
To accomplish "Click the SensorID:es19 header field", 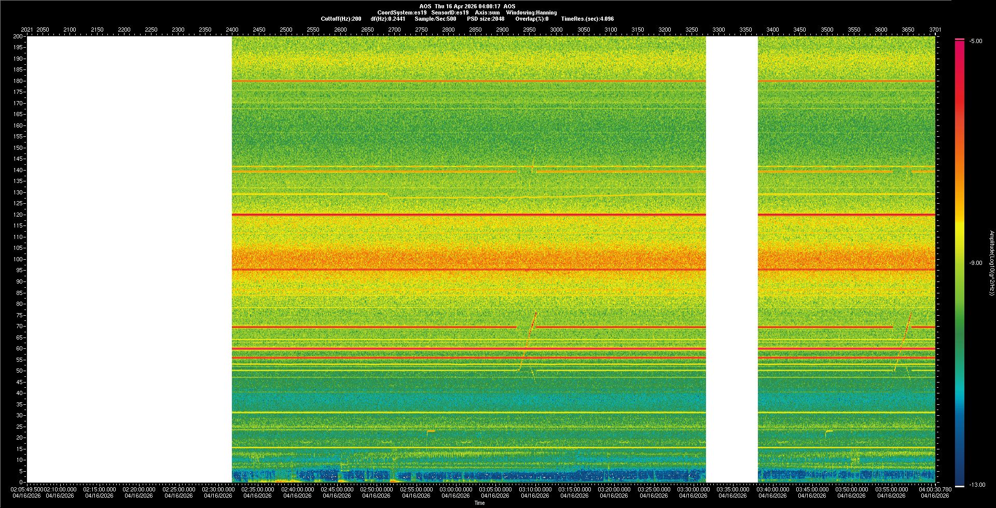I will click(x=450, y=12).
